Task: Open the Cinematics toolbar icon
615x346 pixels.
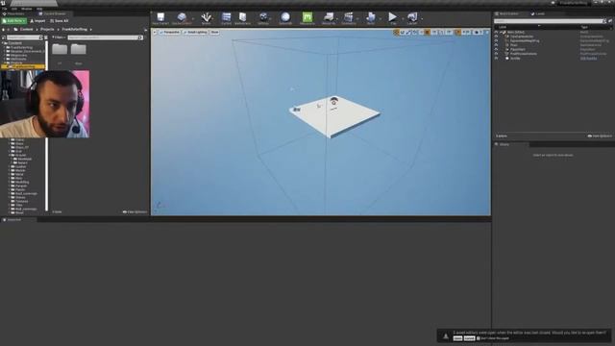Action: 348,18
